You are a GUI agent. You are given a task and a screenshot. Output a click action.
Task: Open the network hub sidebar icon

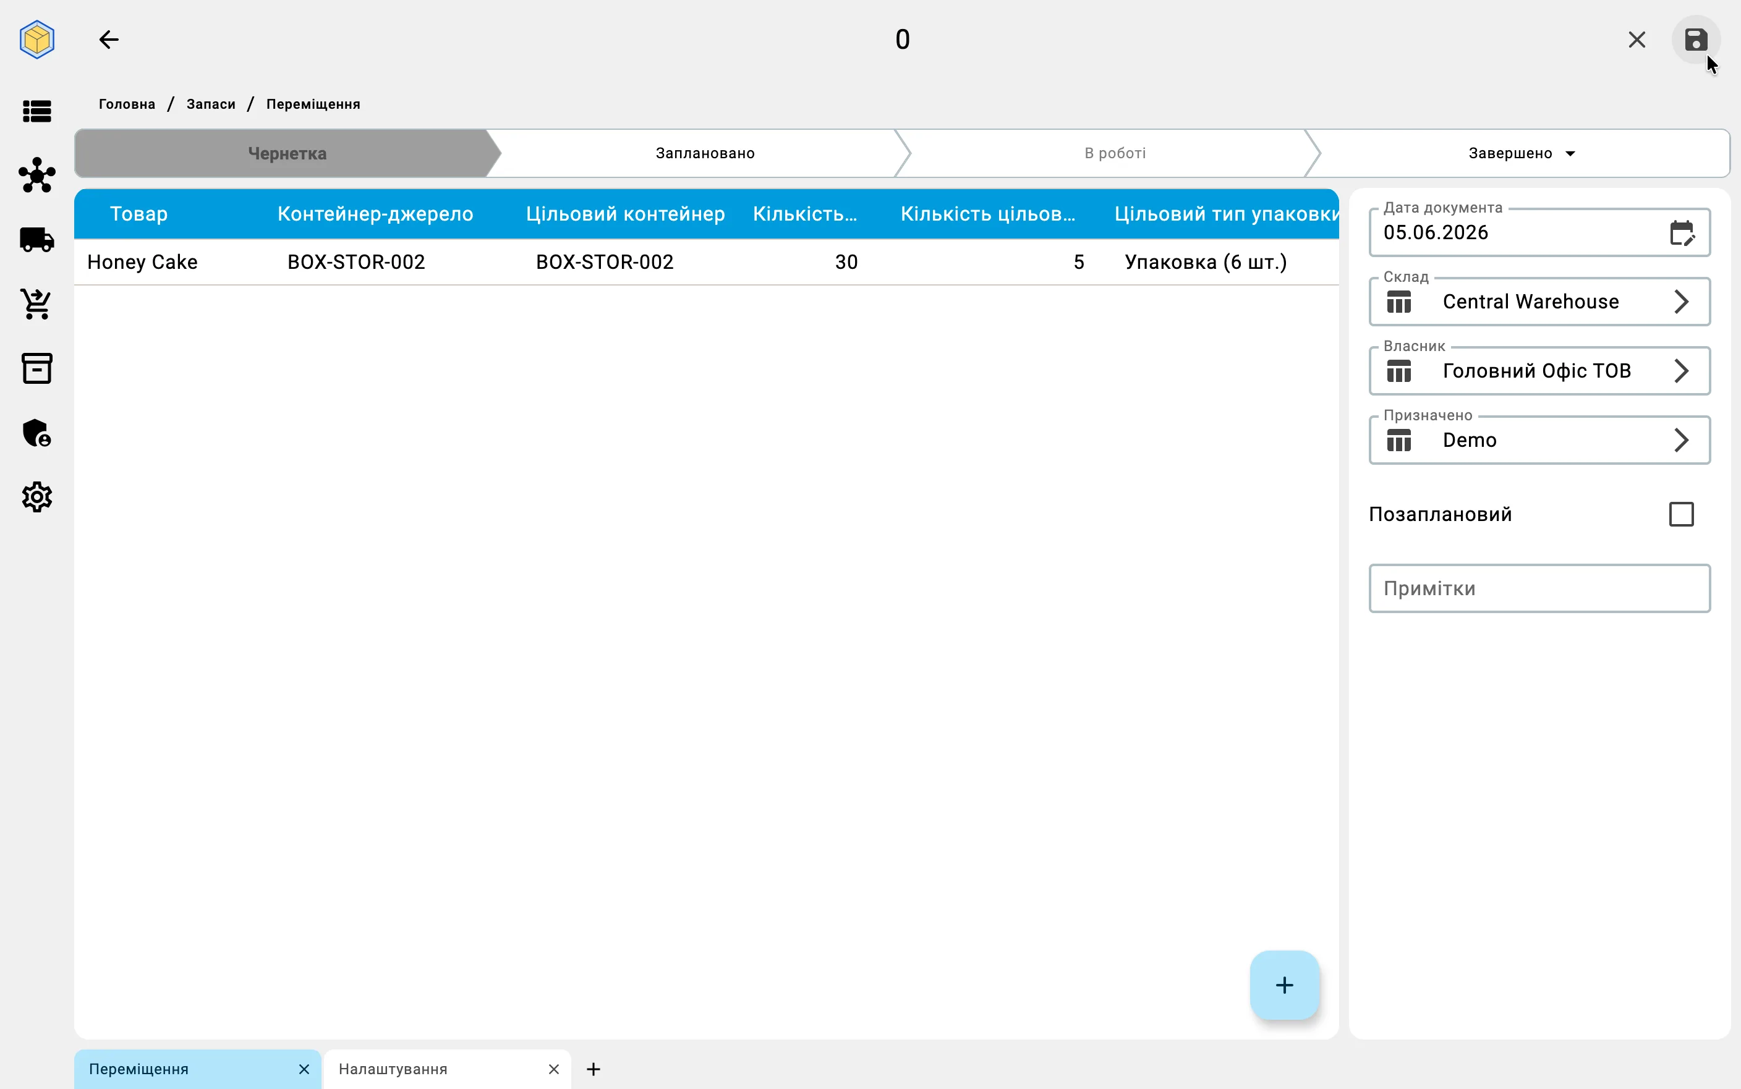coord(36,175)
